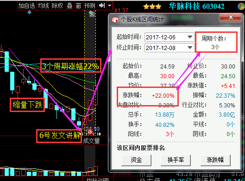The width and height of the screenshot is (245, 181).
Task: Click the three-star rating icon
Action: pyautogui.click(x=152, y=7)
